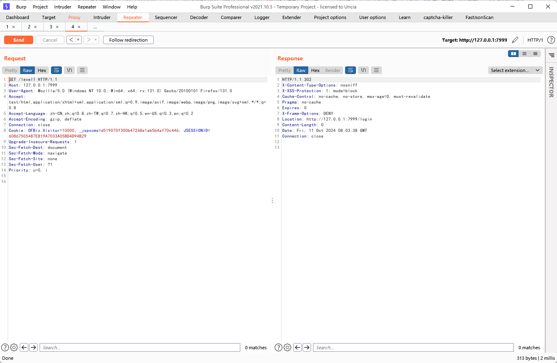
Task: Click the Request/Response splitter handle
Action: click(272, 200)
